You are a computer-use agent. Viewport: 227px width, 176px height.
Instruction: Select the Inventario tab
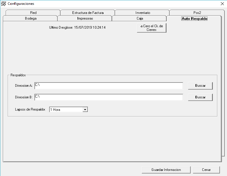(143, 13)
